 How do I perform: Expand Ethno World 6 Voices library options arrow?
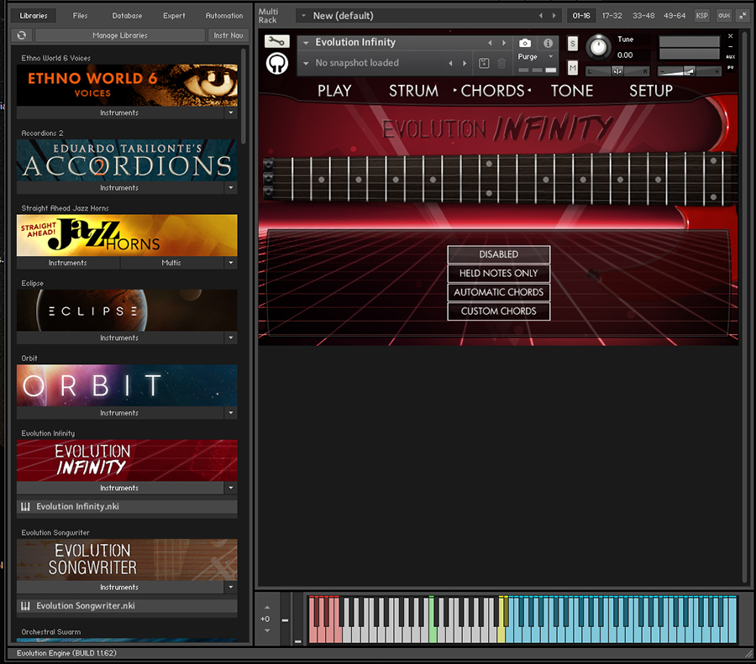pyautogui.click(x=231, y=112)
